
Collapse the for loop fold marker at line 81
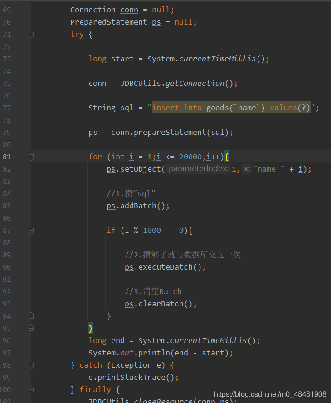31,157
